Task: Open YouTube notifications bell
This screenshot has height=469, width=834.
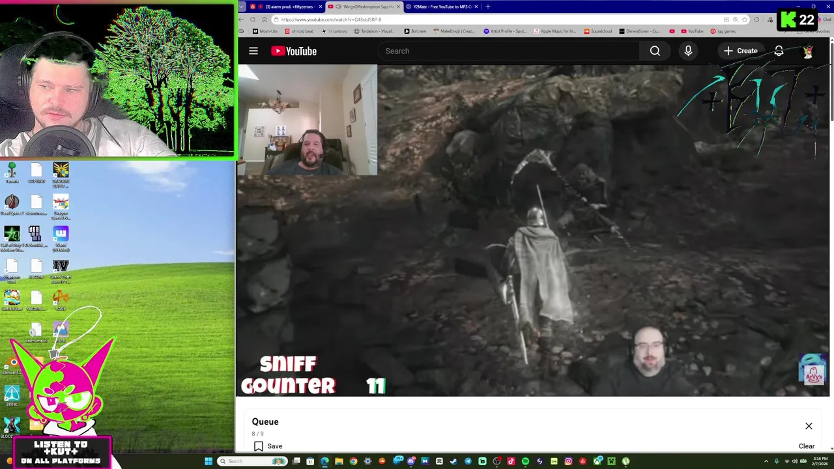Action: tap(779, 51)
